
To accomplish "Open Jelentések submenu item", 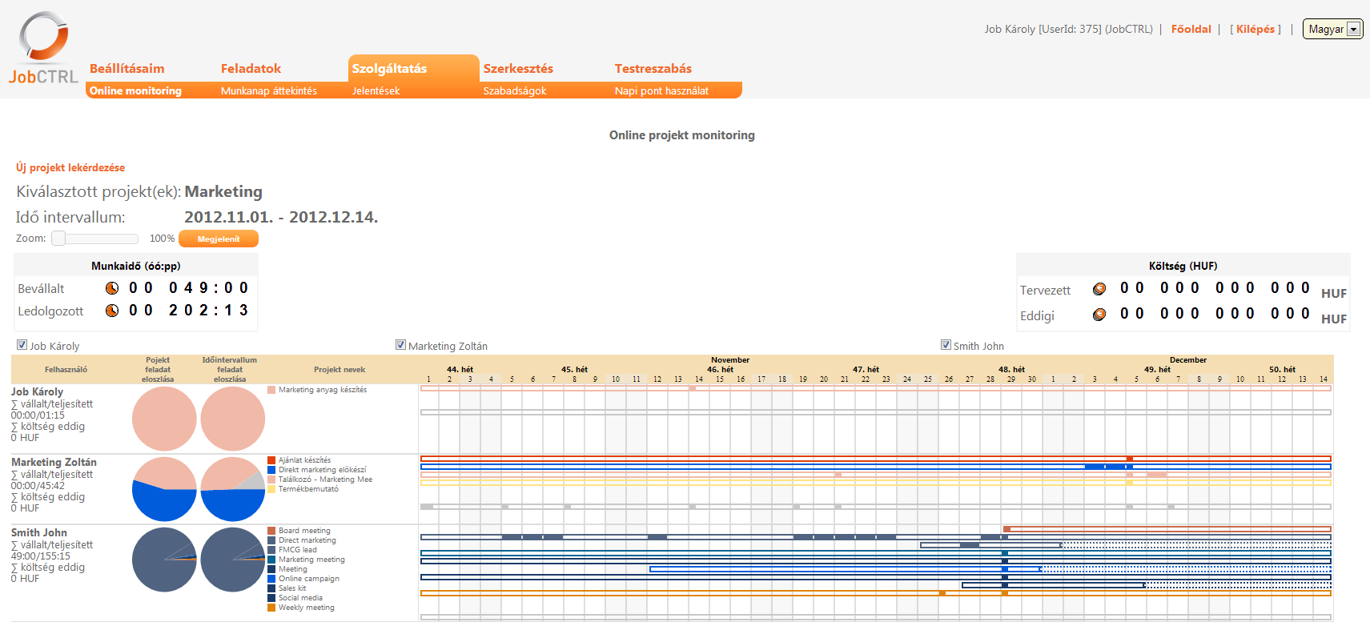I will (x=376, y=90).
